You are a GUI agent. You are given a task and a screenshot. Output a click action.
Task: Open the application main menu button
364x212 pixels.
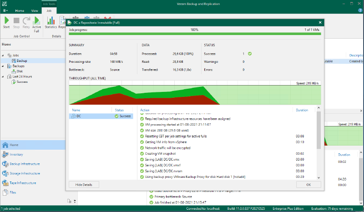pos(5,10)
